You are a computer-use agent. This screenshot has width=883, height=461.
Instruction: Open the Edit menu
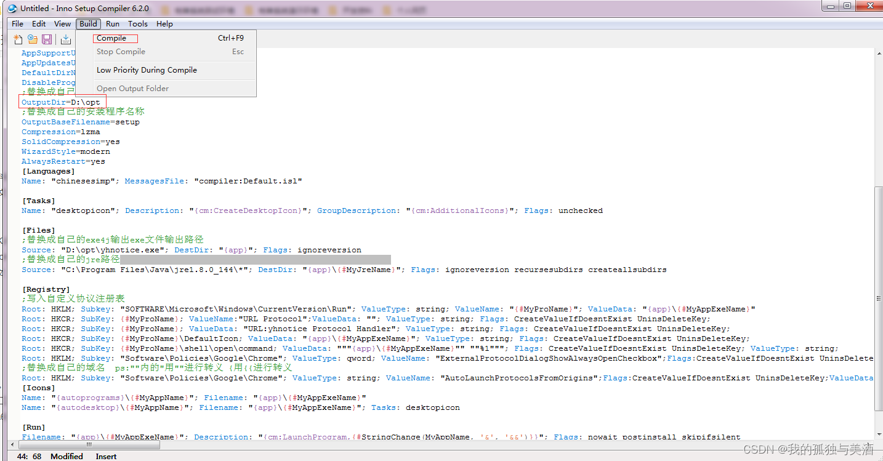pyautogui.click(x=39, y=23)
